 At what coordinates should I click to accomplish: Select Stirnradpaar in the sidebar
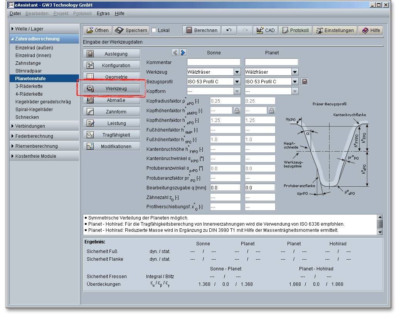(29, 71)
